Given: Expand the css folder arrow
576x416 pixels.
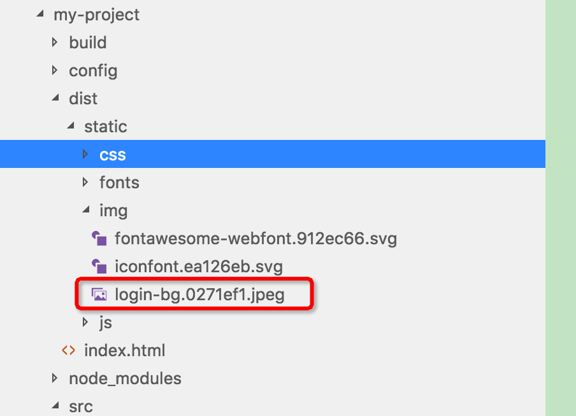Looking at the screenshot, I should (x=85, y=155).
